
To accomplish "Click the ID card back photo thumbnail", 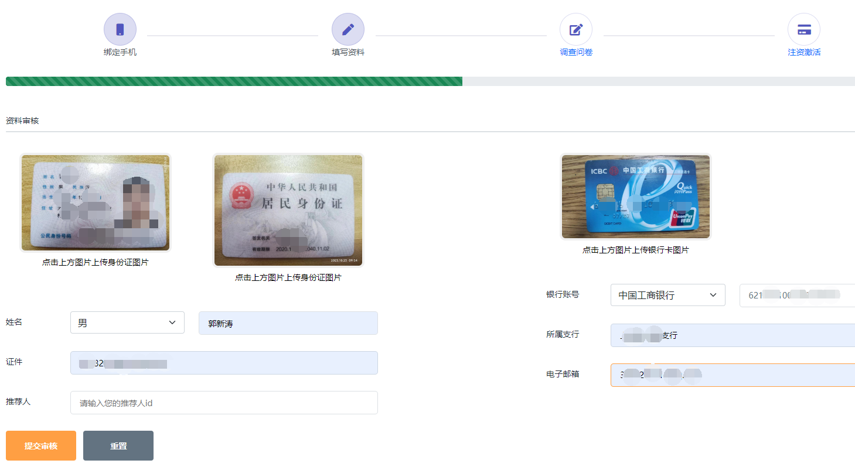I will tap(288, 210).
